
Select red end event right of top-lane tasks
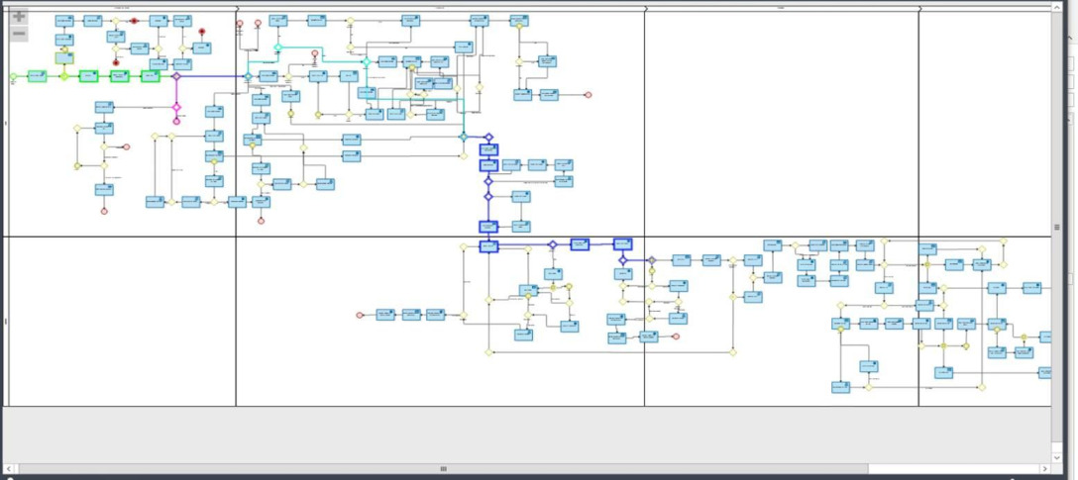tap(588, 95)
